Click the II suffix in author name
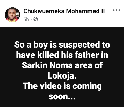The width and height of the screenshot is (124, 107). click(x=103, y=11)
